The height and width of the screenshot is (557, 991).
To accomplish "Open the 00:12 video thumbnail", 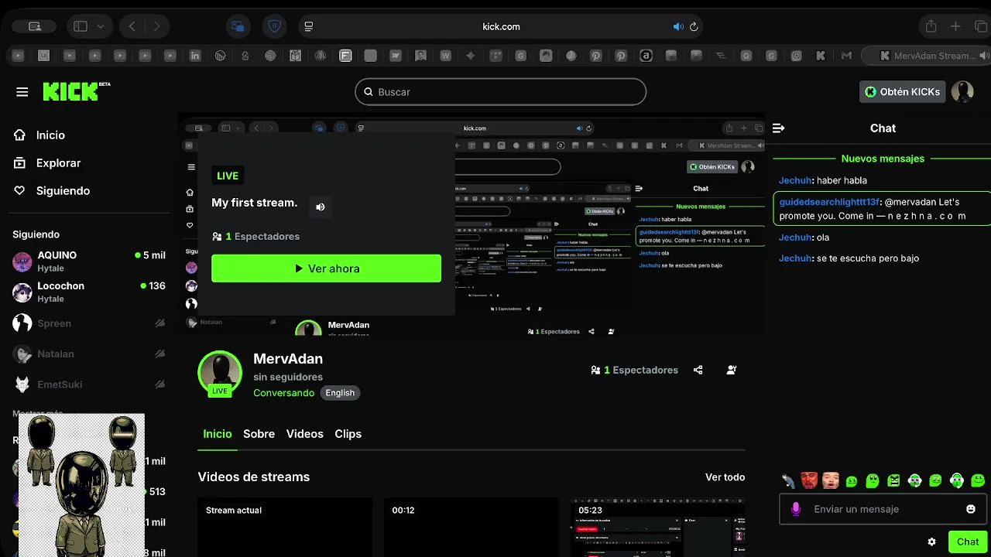I will pos(471,527).
